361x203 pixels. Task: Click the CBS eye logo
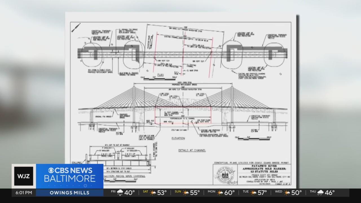point(51,171)
